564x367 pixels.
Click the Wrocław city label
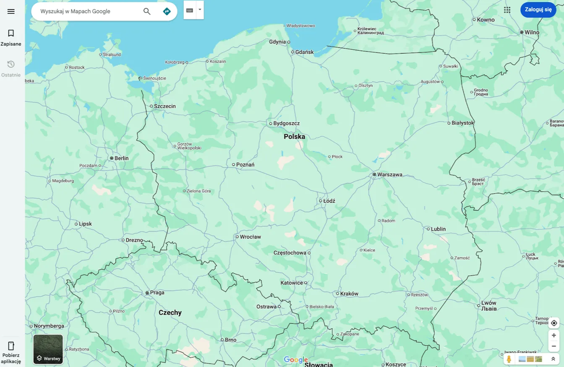[x=251, y=237]
